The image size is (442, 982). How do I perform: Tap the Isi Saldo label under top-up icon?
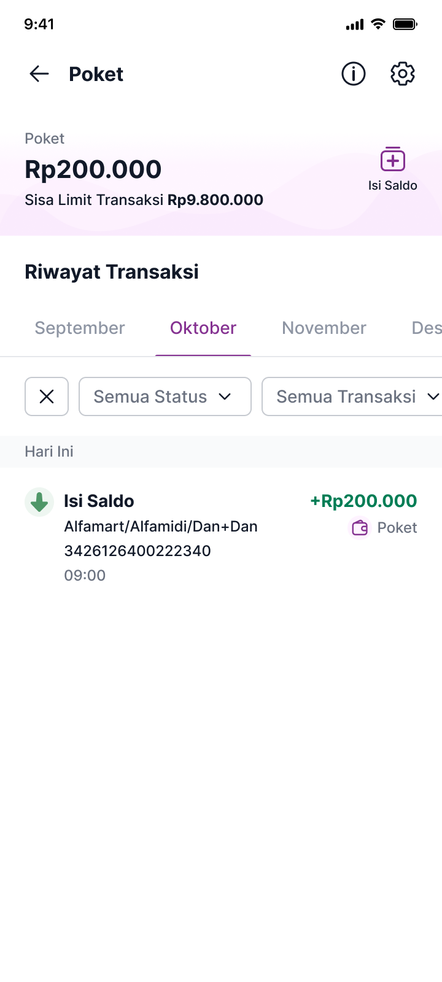tap(393, 185)
